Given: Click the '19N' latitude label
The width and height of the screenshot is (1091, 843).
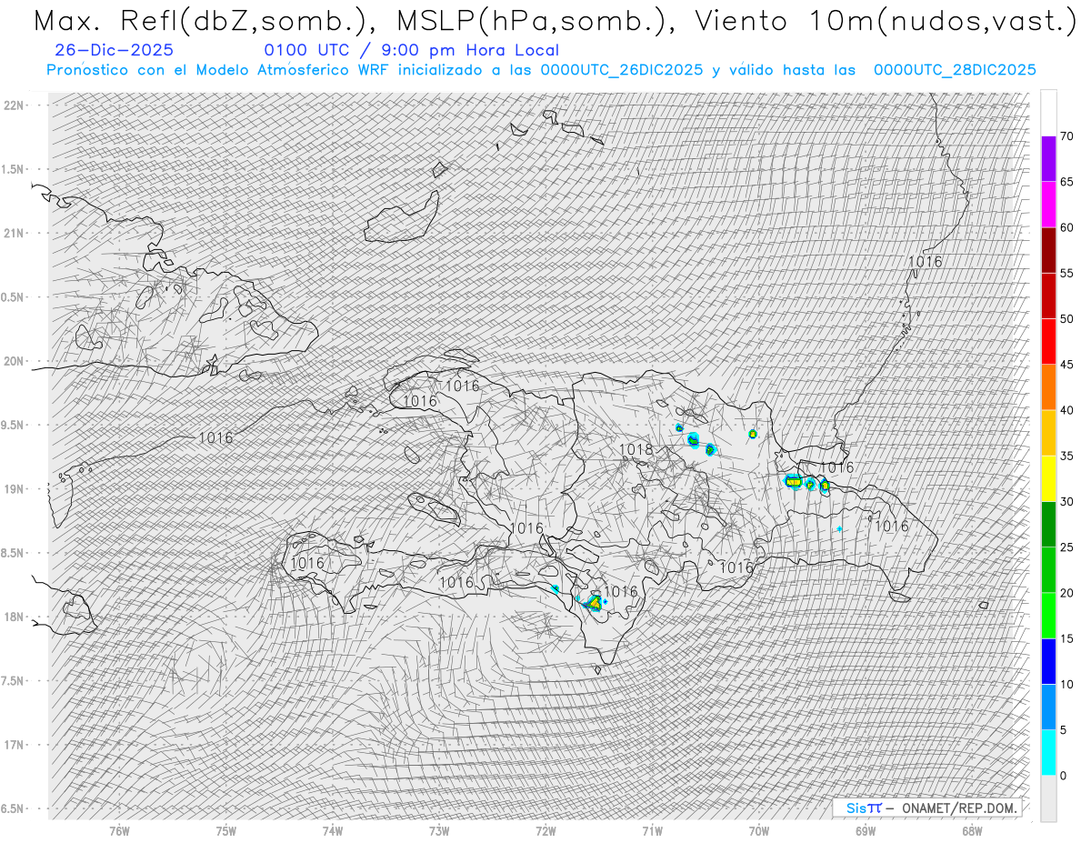Looking at the screenshot, I should (x=15, y=489).
